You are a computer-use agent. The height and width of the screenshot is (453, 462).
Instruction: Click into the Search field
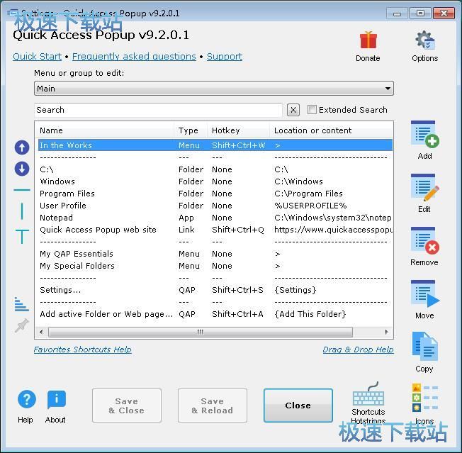coord(158,110)
